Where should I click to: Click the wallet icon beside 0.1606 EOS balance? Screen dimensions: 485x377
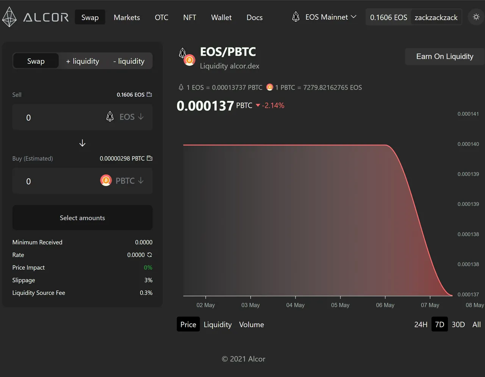pyautogui.click(x=149, y=94)
